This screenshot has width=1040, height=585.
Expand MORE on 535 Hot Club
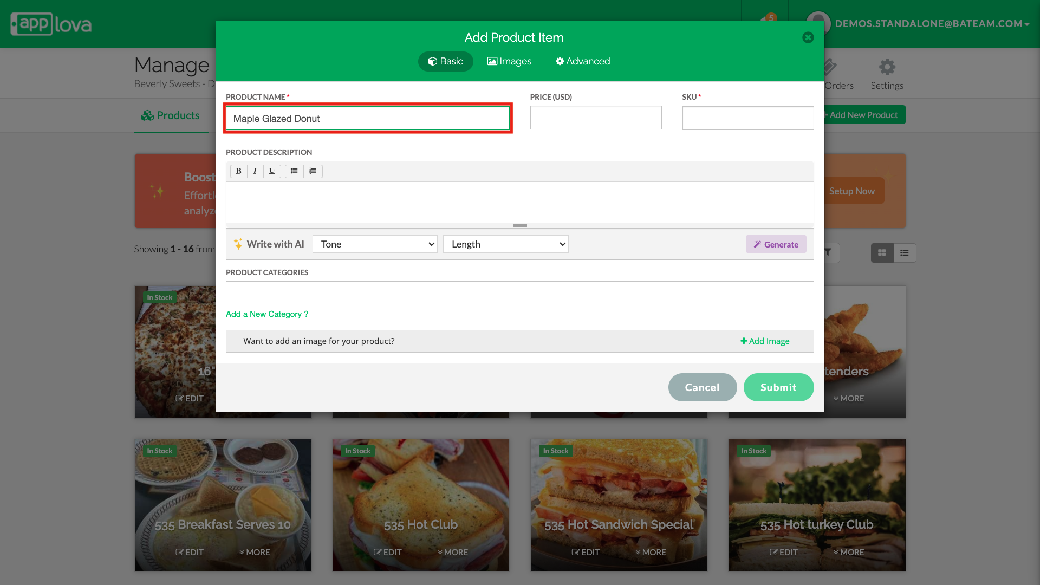click(x=453, y=552)
